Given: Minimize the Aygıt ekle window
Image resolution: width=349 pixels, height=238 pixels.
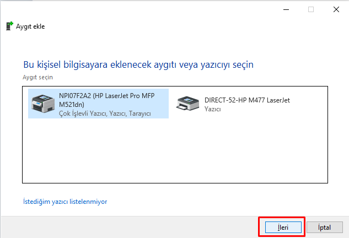Looking at the screenshot, I should tap(286, 9).
